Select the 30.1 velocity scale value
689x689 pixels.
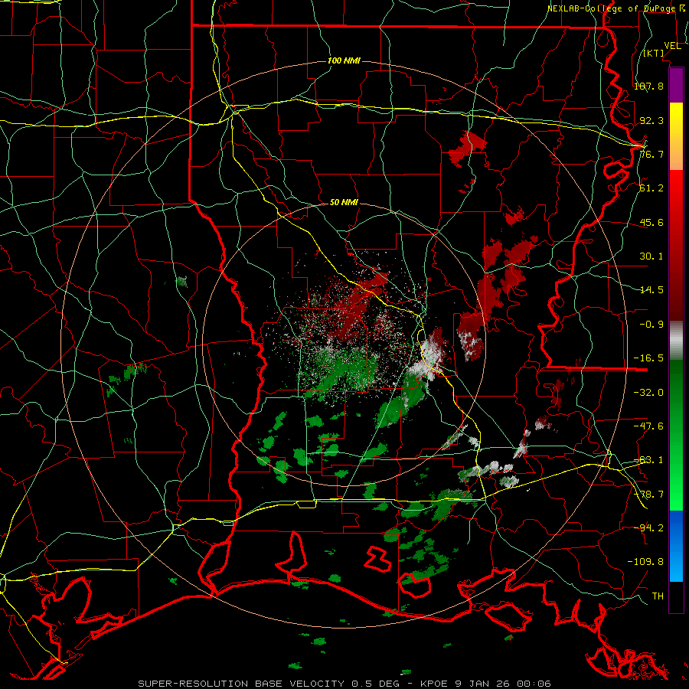651,256
